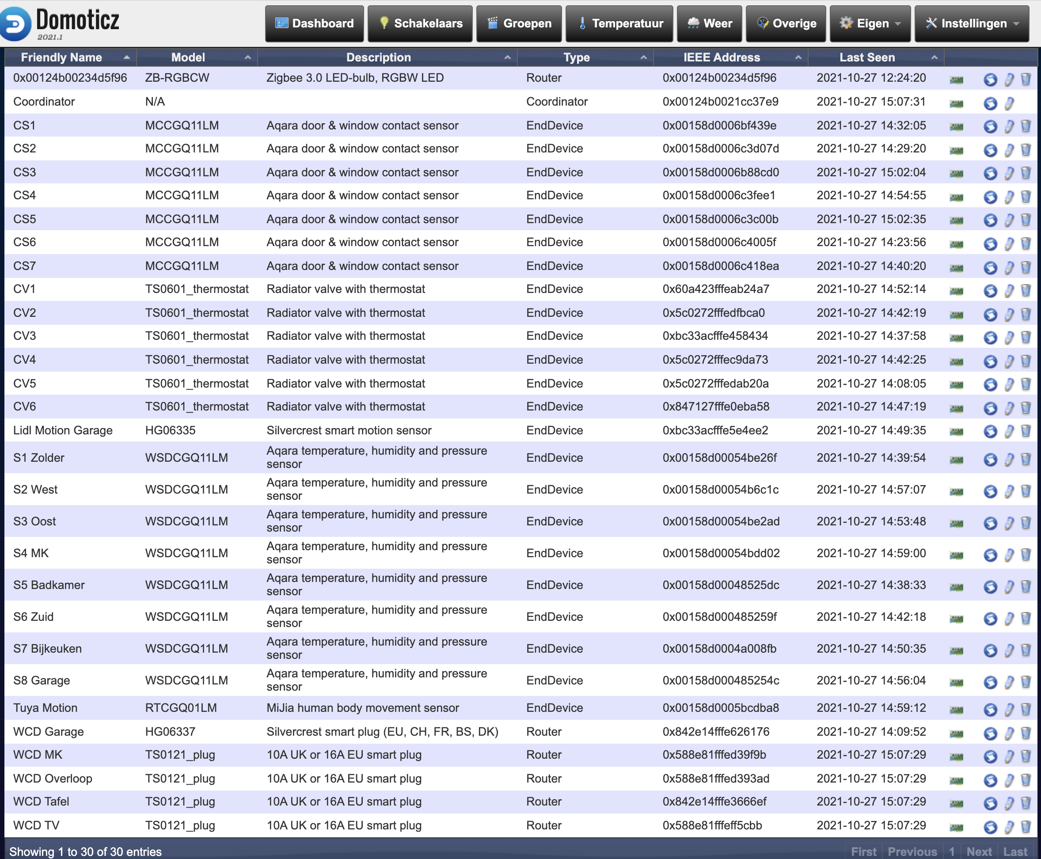Click the hardware card icon for CS3
Viewport: 1041px width, 859px height.
point(957,174)
